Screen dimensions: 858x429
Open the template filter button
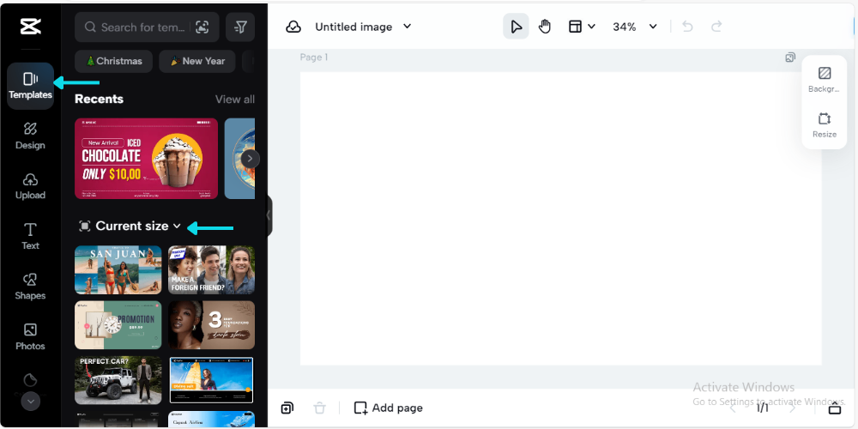coord(240,27)
